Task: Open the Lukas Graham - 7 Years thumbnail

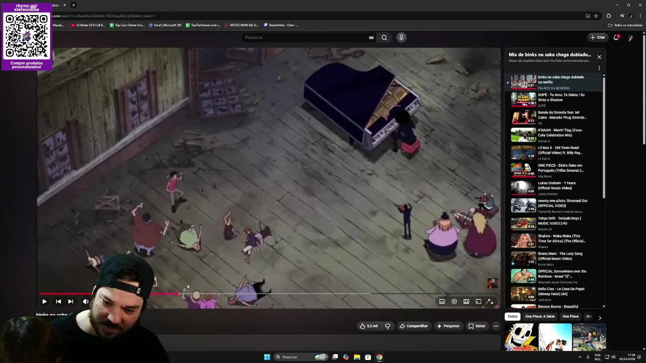Action: pyautogui.click(x=523, y=188)
